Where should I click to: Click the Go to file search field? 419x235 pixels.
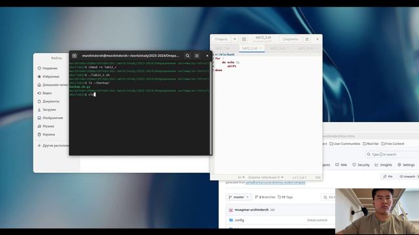(x=328, y=197)
